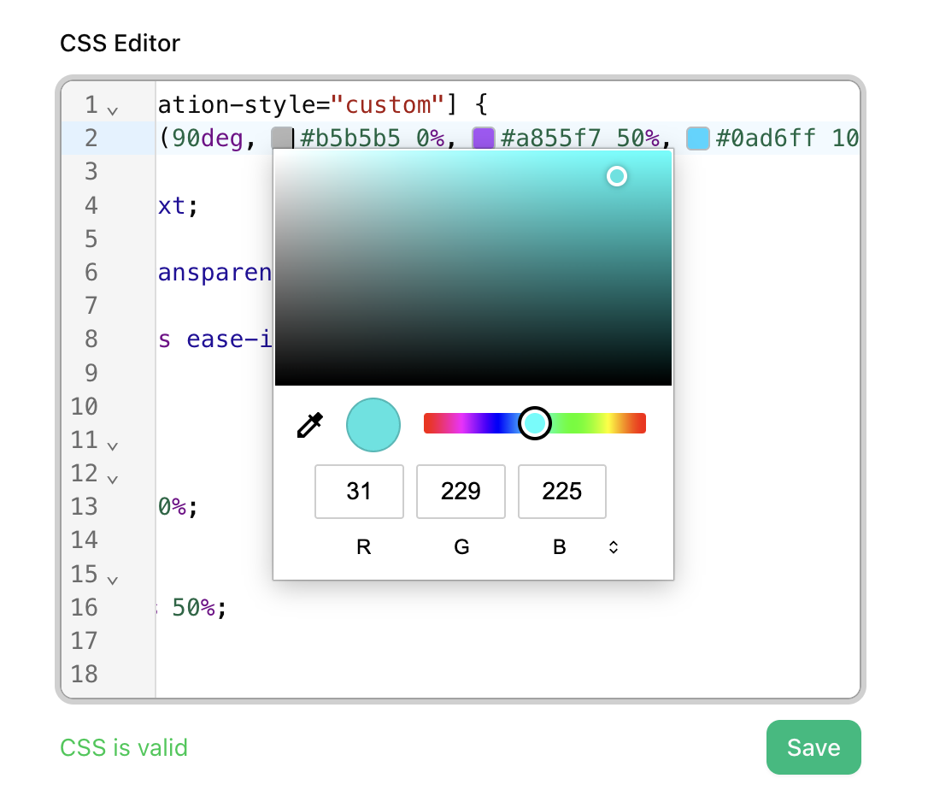Select the eyedropper tool in color picker
This screenshot has height=802, width=928.
click(309, 423)
